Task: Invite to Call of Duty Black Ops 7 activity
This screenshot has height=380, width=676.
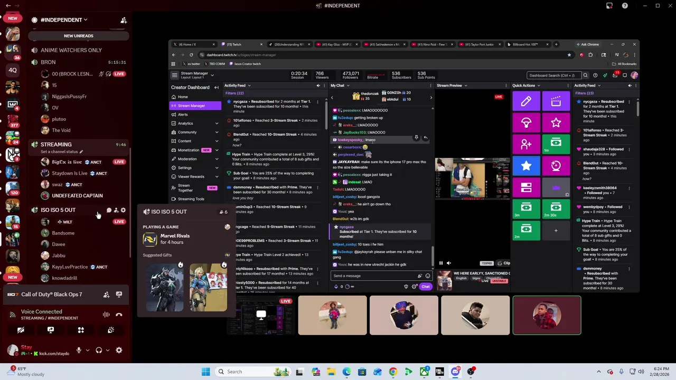Action: coord(106,294)
